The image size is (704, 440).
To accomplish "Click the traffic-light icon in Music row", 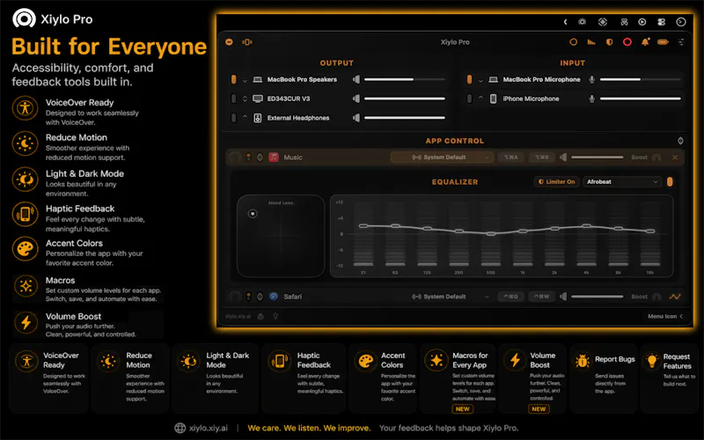I will pyautogui.click(x=248, y=158).
